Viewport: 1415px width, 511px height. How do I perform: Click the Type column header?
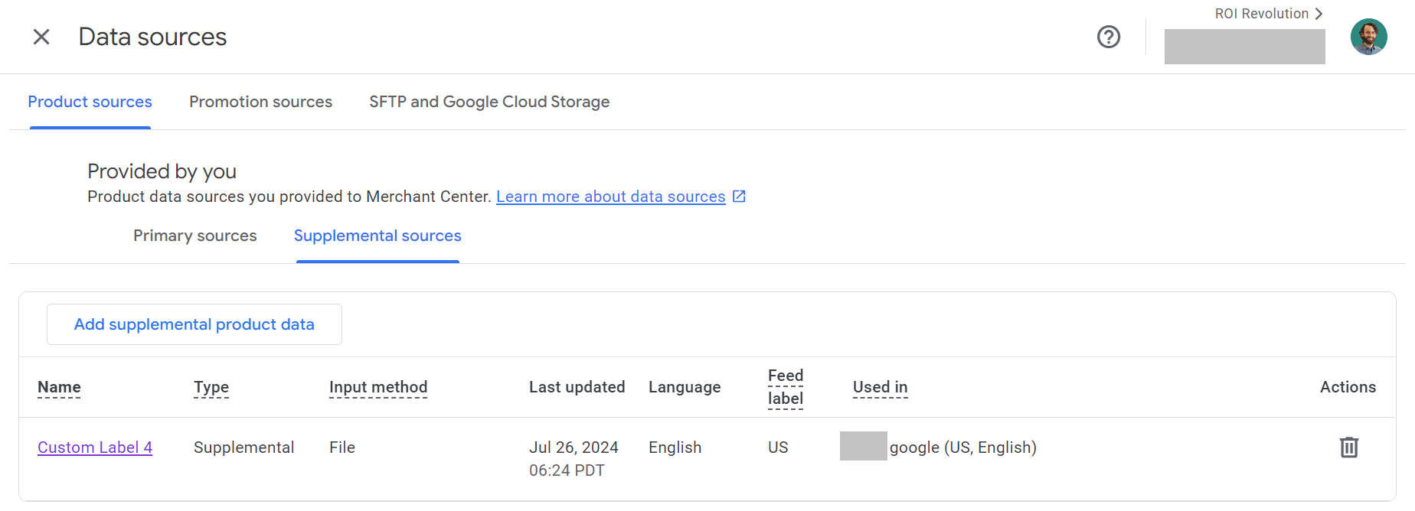pyautogui.click(x=211, y=387)
